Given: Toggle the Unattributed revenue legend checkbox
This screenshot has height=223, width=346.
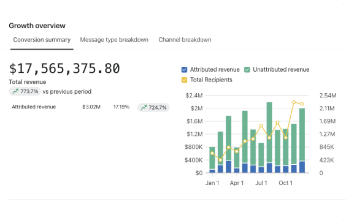Looking at the screenshot, I should point(247,70).
